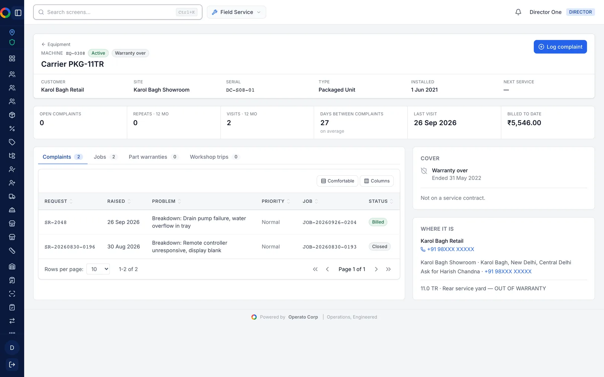The height and width of the screenshot is (377, 604).
Task: Sort by the RAISED column header
Action: pos(119,201)
